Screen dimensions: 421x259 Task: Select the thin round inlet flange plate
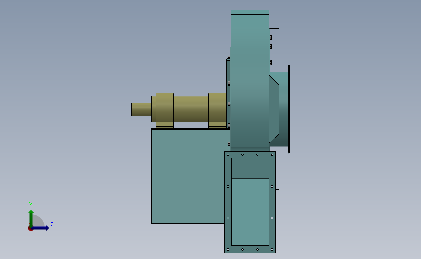(x=289, y=109)
